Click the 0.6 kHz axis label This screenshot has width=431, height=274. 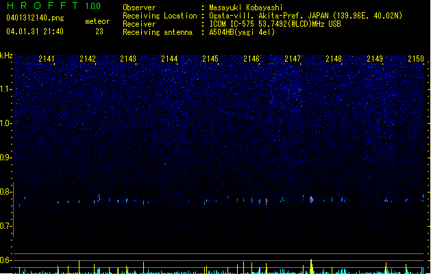(5, 260)
